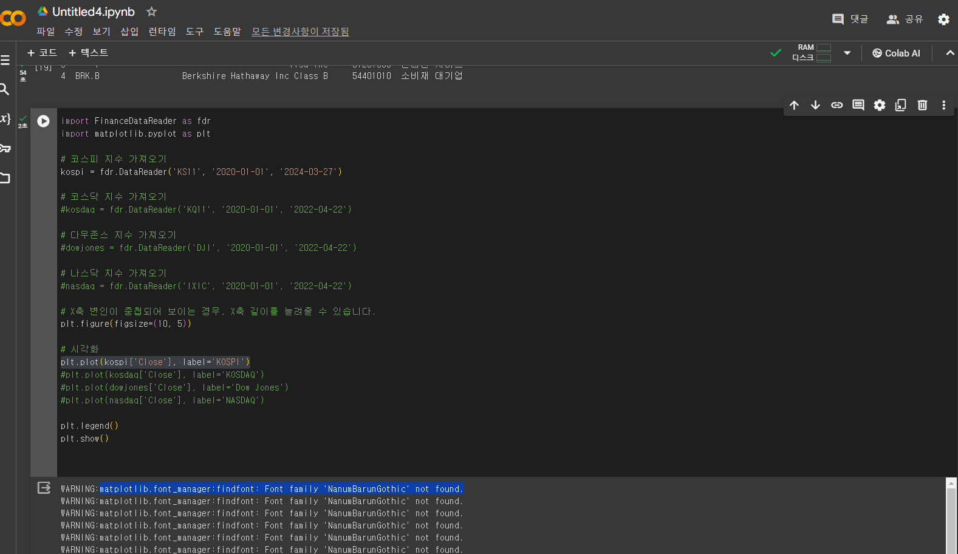Click the BRK.B ticker text
The height and width of the screenshot is (554, 958).
(x=87, y=76)
